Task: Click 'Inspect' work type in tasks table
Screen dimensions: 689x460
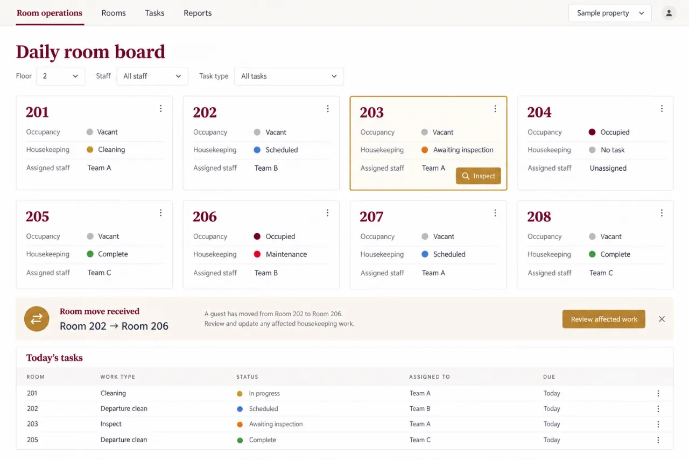Action: tap(111, 424)
